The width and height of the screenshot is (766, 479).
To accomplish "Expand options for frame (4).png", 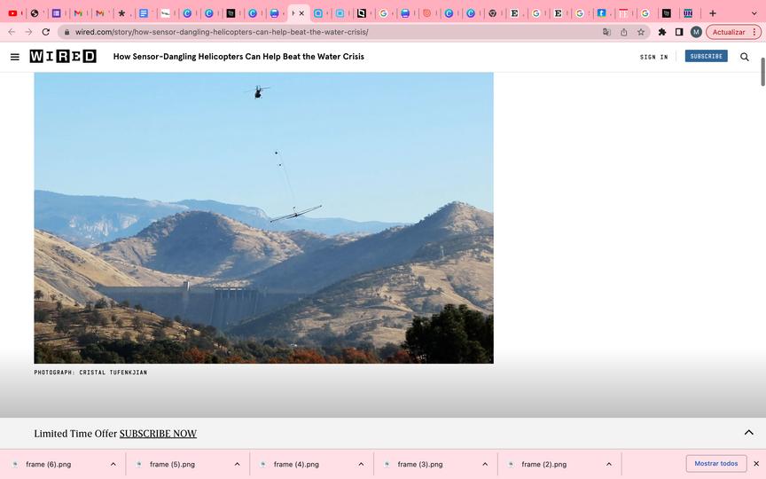I will 361,464.
